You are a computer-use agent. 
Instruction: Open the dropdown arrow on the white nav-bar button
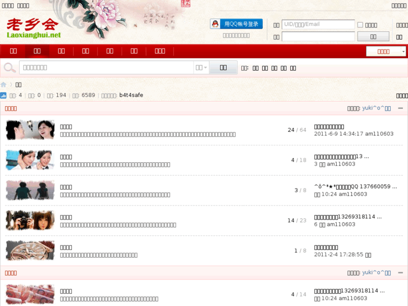tap(403, 51)
